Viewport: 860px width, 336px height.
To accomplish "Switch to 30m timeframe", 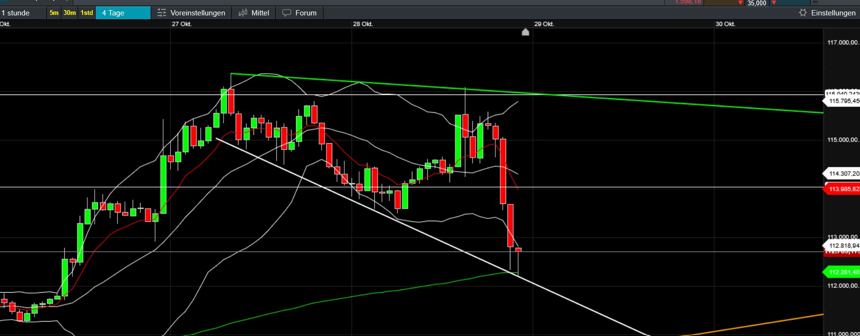I will tap(70, 13).
